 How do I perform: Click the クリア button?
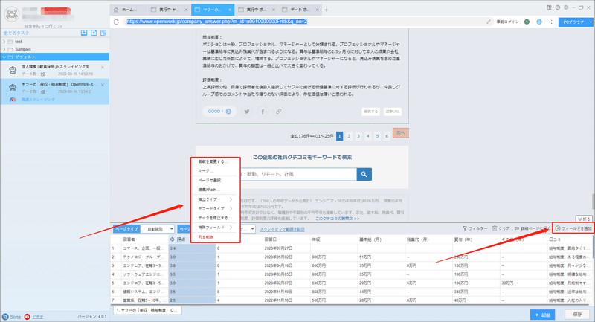501,228
